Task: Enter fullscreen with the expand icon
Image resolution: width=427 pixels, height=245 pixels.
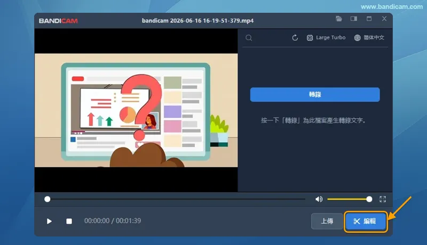Action: (383, 199)
